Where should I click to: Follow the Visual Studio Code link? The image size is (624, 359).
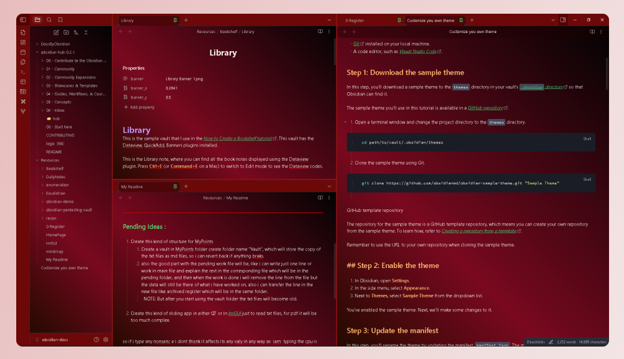[418, 51]
